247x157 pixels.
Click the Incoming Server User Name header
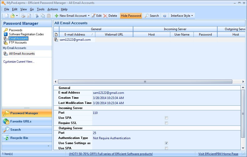182,35
